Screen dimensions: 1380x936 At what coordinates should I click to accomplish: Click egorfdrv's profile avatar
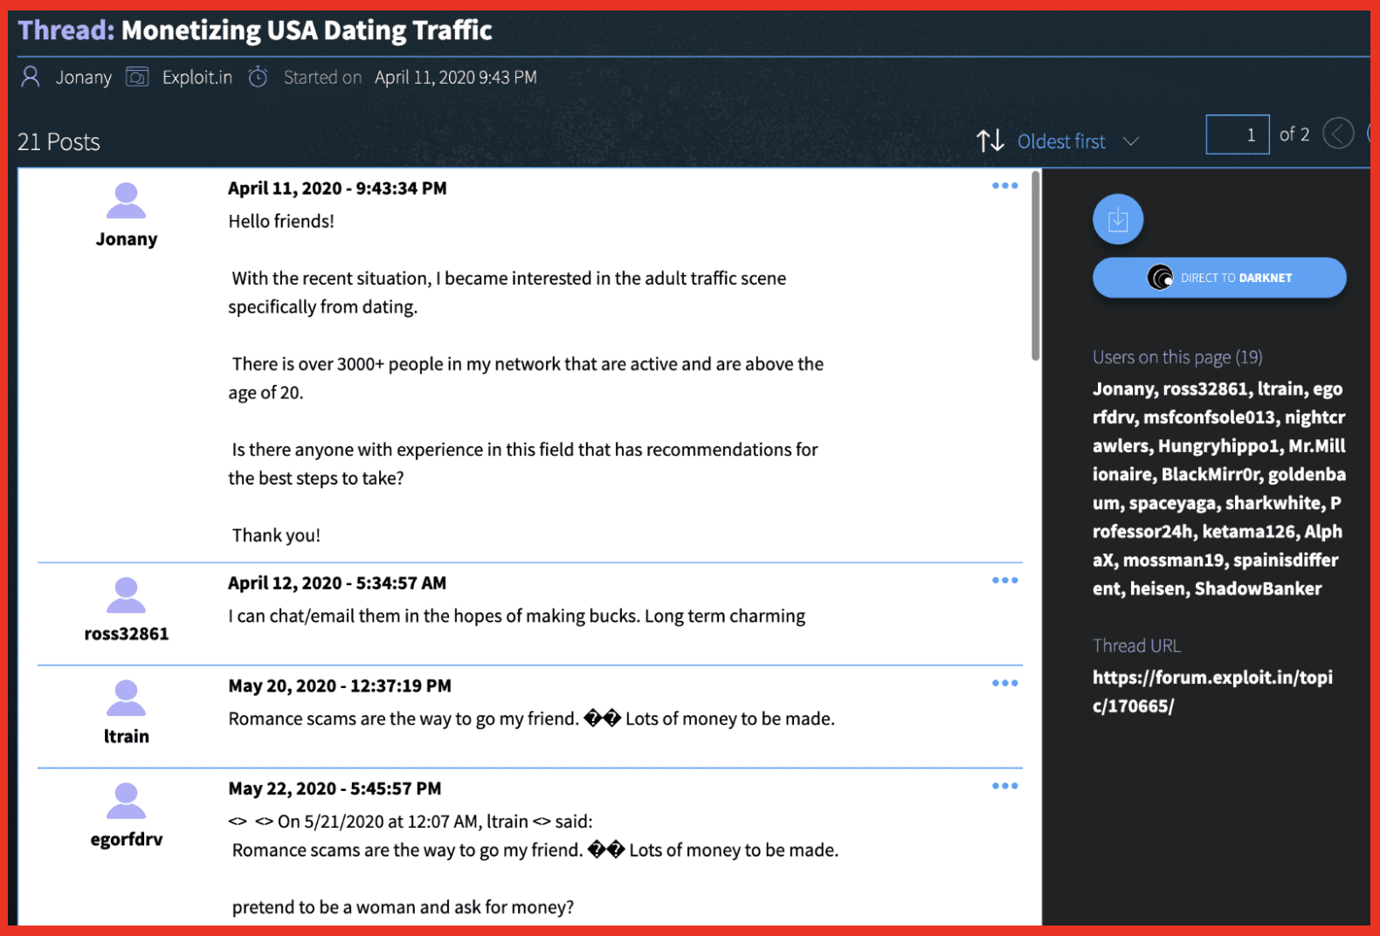click(x=127, y=802)
